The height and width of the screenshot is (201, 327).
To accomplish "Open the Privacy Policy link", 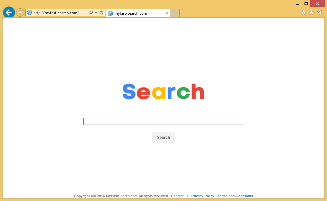I will 203,196.
